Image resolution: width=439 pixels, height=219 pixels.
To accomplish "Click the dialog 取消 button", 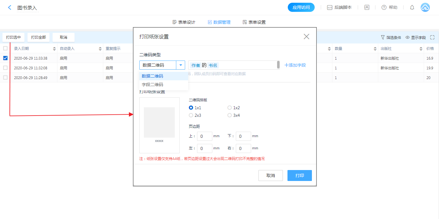I will coord(271,176).
